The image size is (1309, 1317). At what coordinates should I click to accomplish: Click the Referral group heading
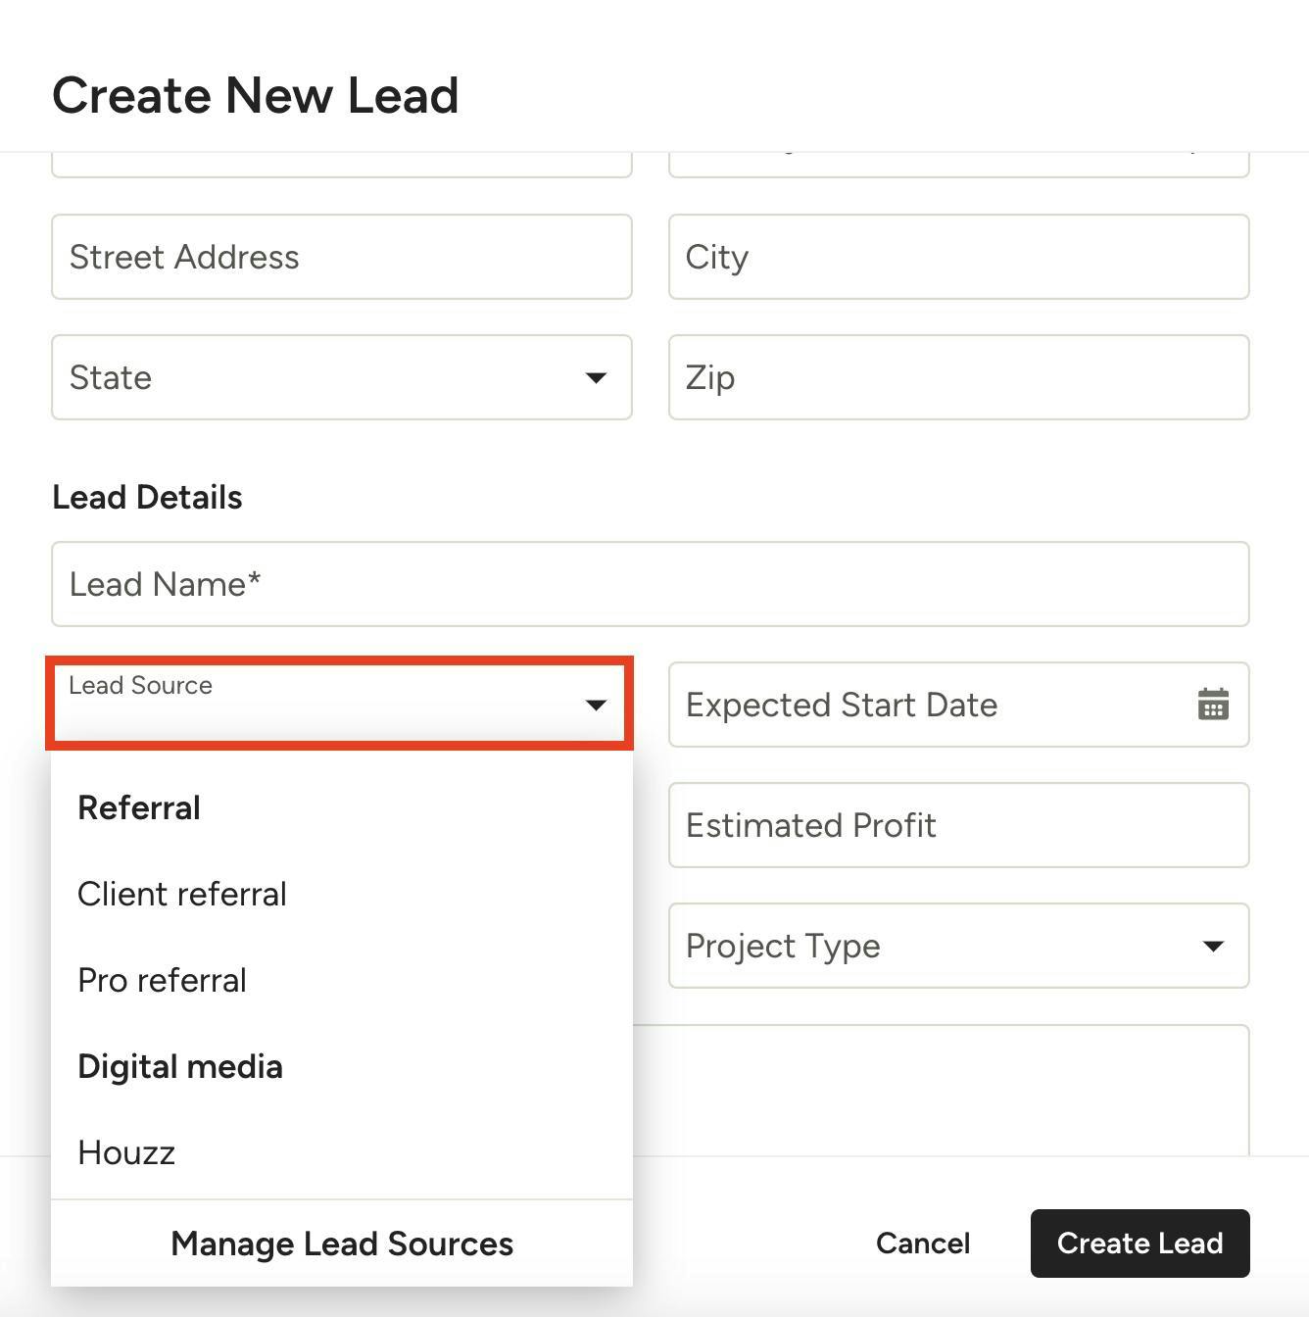click(x=139, y=807)
